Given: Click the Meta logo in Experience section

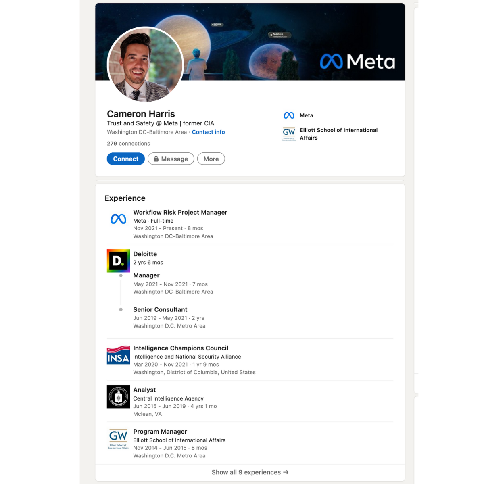Looking at the screenshot, I should 118,219.
